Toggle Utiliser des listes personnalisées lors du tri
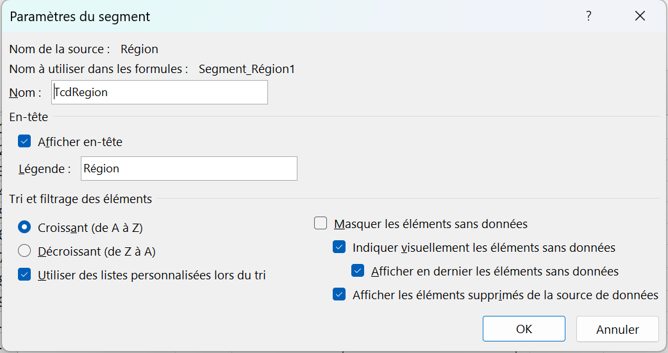The width and height of the screenshot is (668, 353). click(24, 275)
